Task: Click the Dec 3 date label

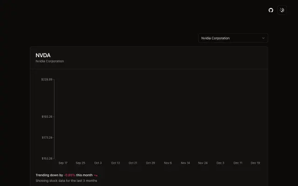Action: [220, 163]
